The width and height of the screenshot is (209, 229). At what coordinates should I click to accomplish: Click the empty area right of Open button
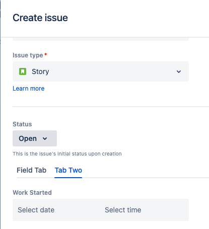tap(132, 138)
